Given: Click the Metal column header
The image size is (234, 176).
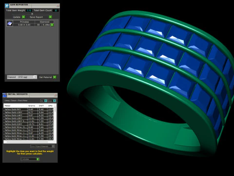Looking at the screenshot, I should click(16, 106).
